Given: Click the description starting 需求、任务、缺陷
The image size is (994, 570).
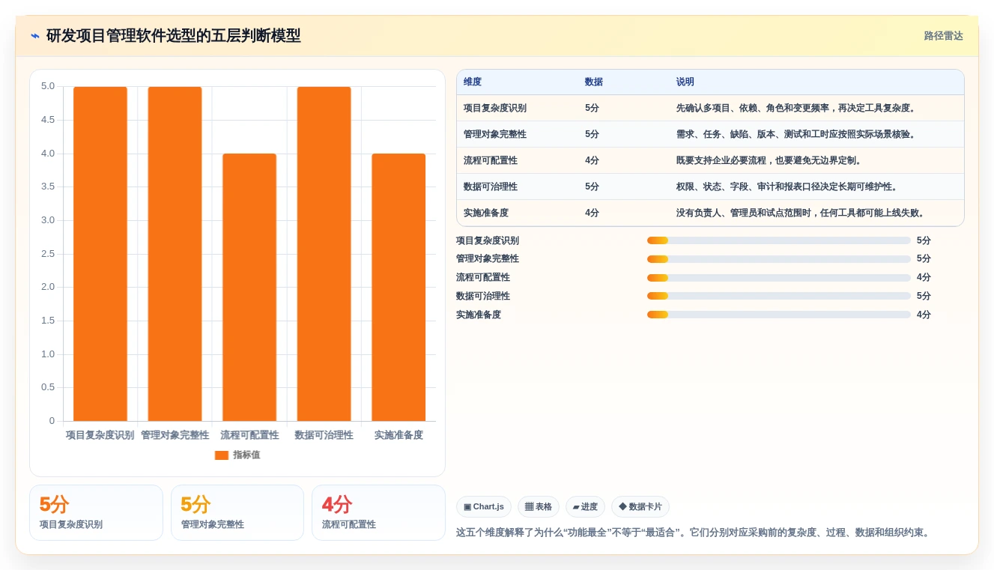Looking at the screenshot, I should [x=796, y=134].
